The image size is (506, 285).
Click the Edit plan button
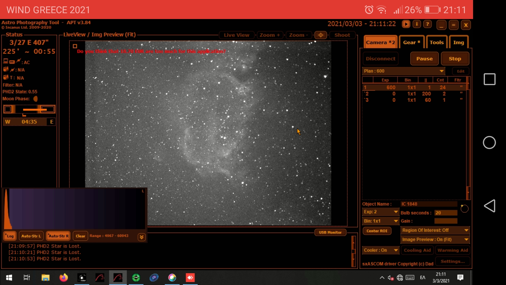point(460,71)
